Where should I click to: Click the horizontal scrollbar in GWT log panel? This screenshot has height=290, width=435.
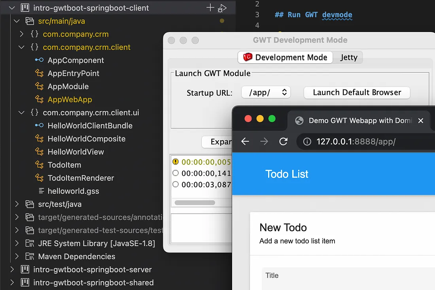[x=195, y=203]
